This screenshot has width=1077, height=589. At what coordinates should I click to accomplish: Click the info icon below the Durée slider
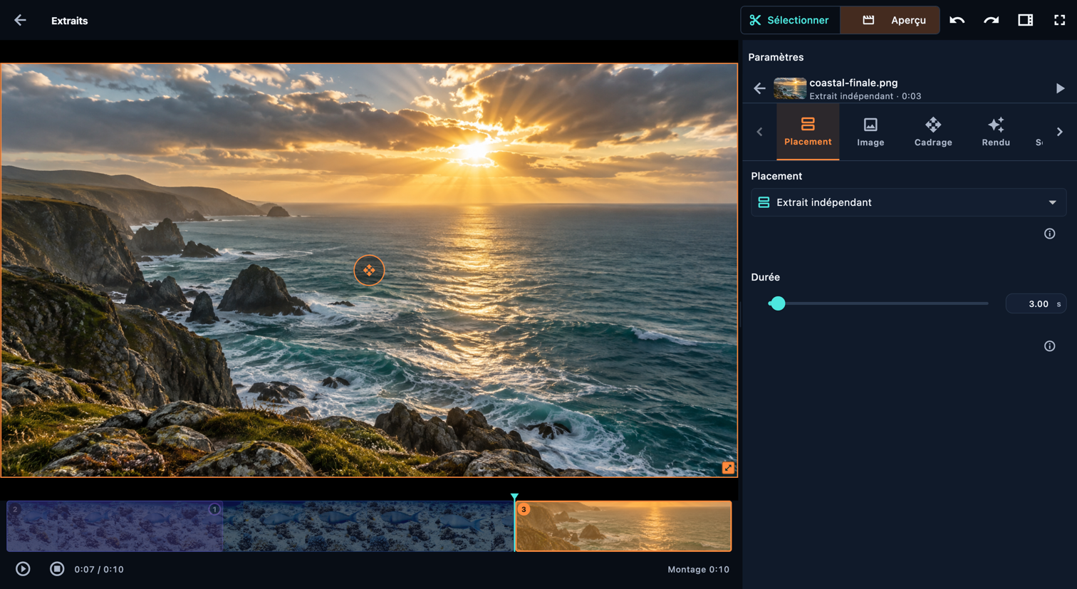click(1049, 346)
